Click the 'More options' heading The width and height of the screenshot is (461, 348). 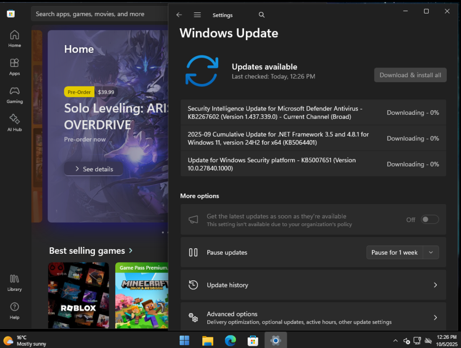pyautogui.click(x=199, y=196)
